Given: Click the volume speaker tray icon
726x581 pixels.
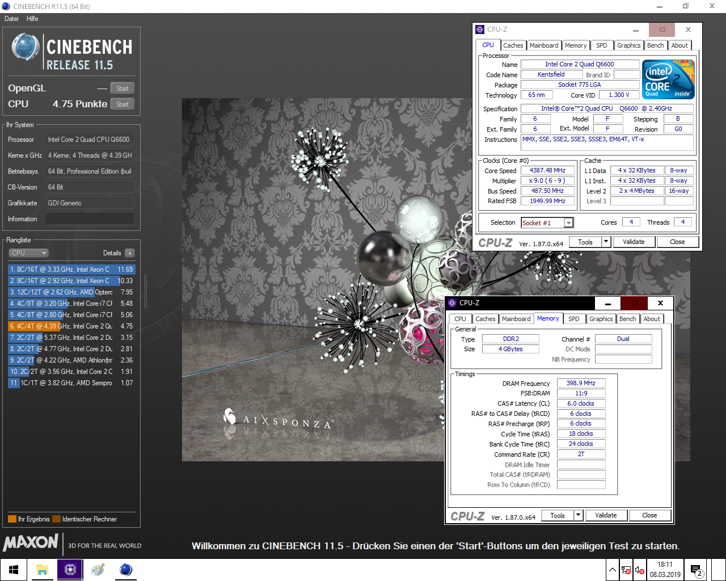Looking at the screenshot, I should click(x=639, y=570).
